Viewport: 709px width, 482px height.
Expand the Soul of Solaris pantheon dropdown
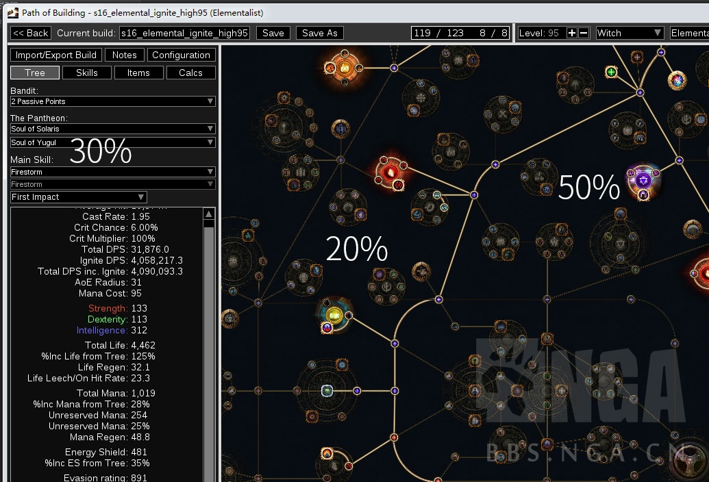[113, 129]
